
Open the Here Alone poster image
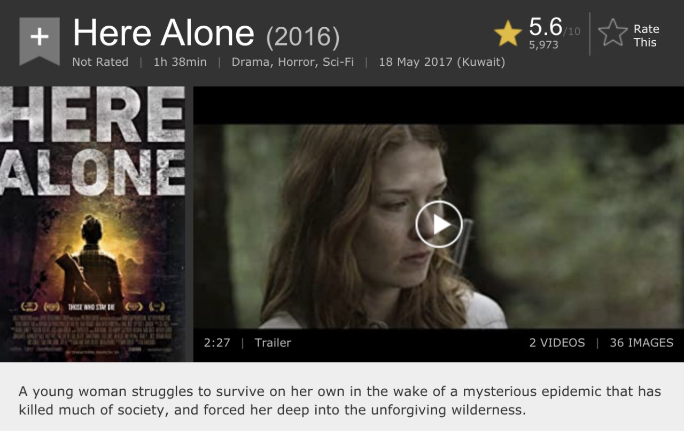(92, 224)
